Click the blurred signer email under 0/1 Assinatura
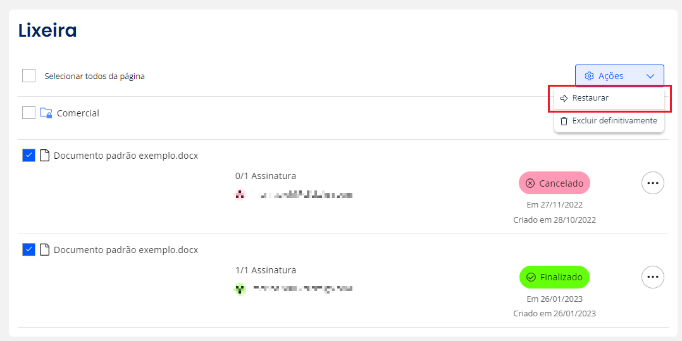 coord(306,195)
